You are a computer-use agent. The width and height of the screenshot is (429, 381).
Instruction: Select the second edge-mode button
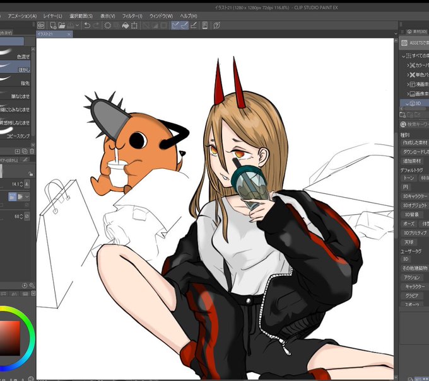tap(20, 196)
